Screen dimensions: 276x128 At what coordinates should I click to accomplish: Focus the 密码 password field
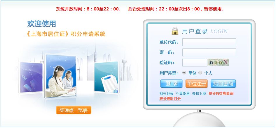pyautogui.click(x=209, y=52)
